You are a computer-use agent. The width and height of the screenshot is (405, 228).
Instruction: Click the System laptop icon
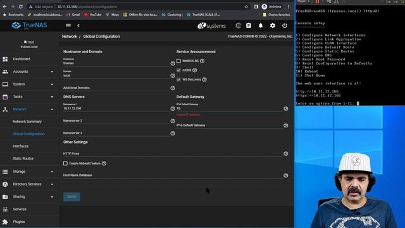(5, 84)
